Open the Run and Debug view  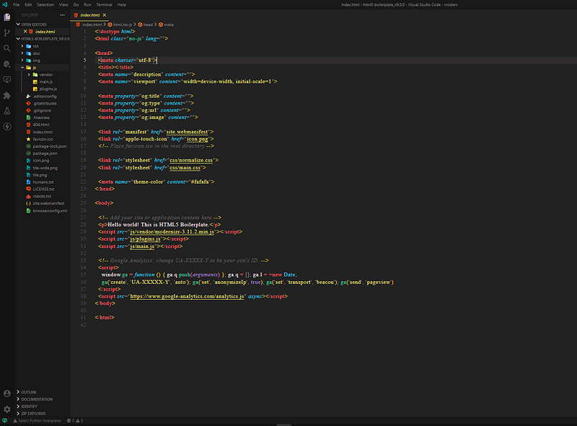click(x=7, y=64)
